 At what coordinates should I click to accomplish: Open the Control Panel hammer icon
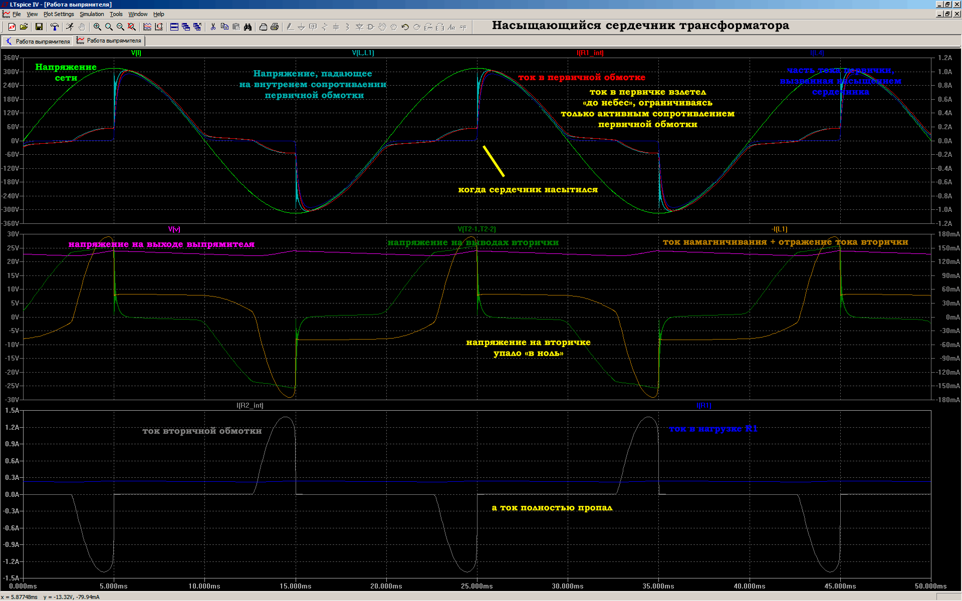pos(55,27)
